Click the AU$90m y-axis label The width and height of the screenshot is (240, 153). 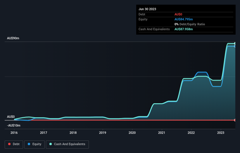coord(13,38)
